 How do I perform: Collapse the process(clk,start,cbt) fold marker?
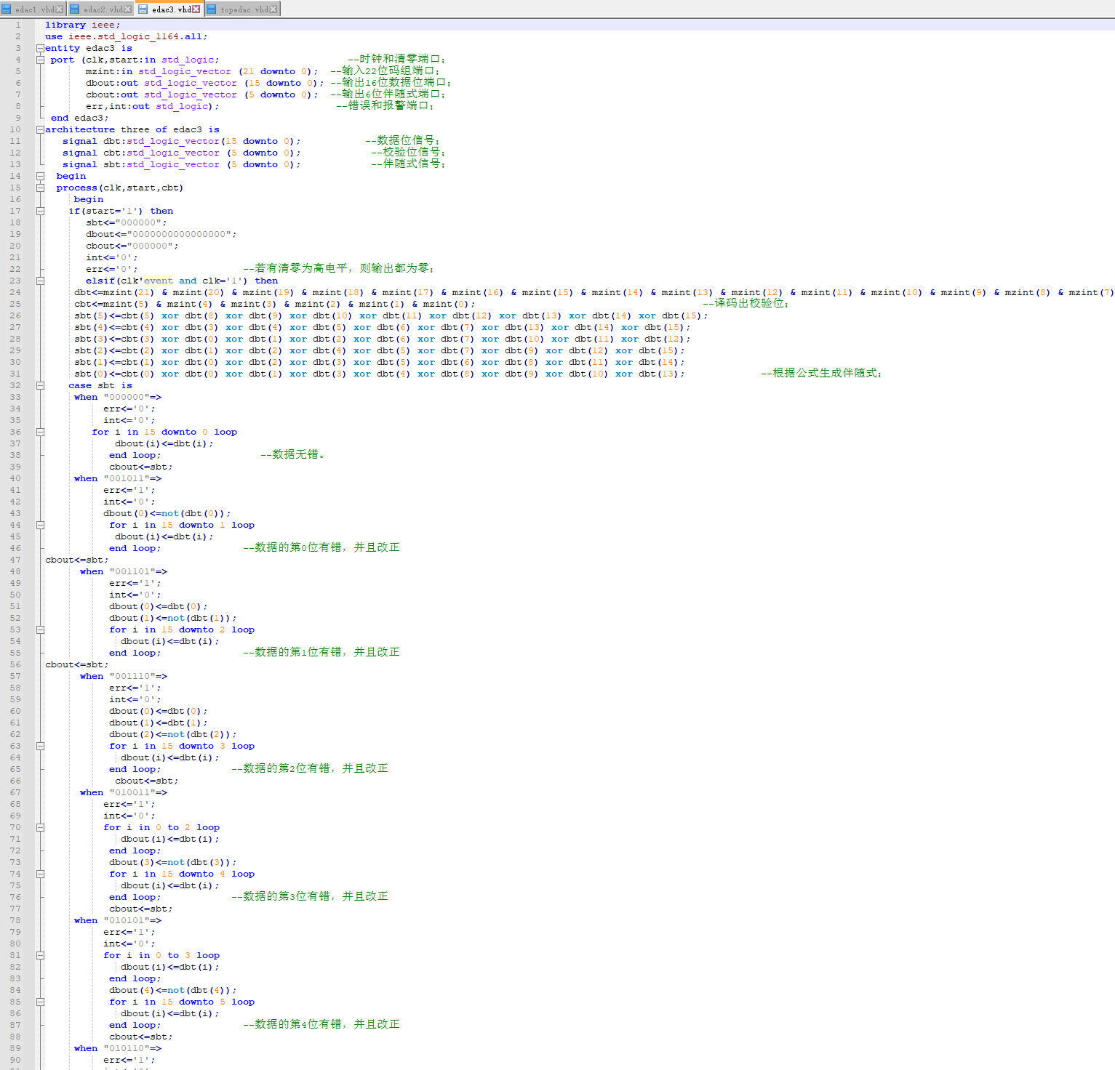click(x=40, y=188)
